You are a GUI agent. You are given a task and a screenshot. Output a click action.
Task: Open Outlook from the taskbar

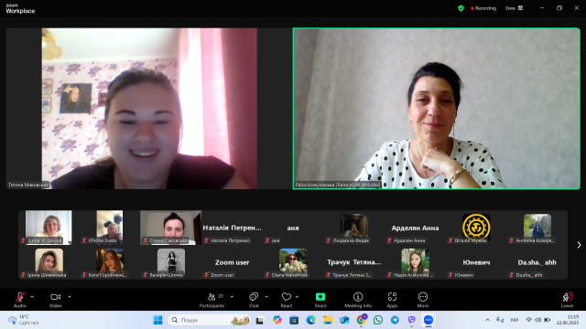pos(344,320)
